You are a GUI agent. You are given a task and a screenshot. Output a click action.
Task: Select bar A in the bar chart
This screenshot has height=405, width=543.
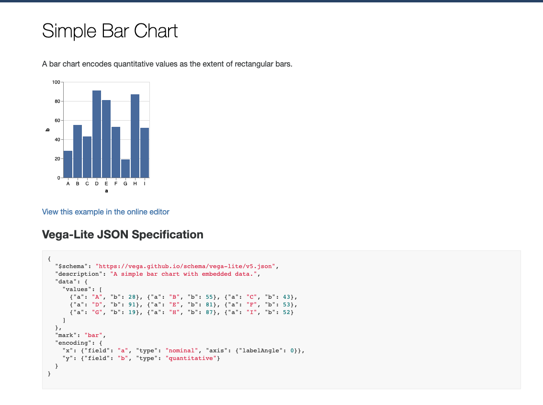coord(68,164)
